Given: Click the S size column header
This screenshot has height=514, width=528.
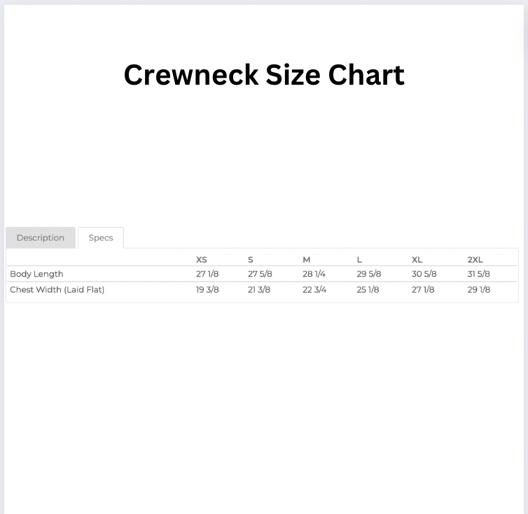Looking at the screenshot, I should [250, 260].
